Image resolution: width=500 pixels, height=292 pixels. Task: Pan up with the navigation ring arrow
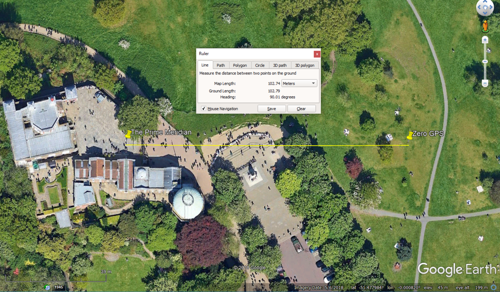[485, 2]
